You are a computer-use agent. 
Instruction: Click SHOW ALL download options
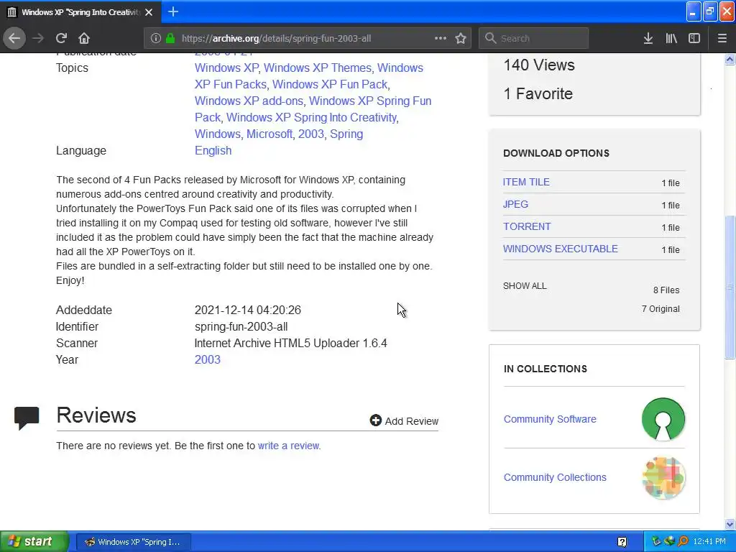tap(525, 286)
